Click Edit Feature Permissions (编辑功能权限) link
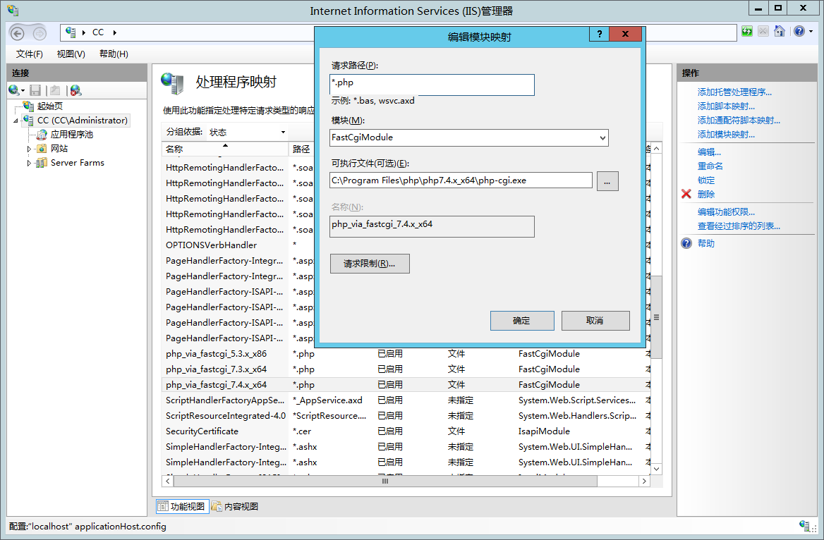Screen dimensions: 824x540 point(726,212)
